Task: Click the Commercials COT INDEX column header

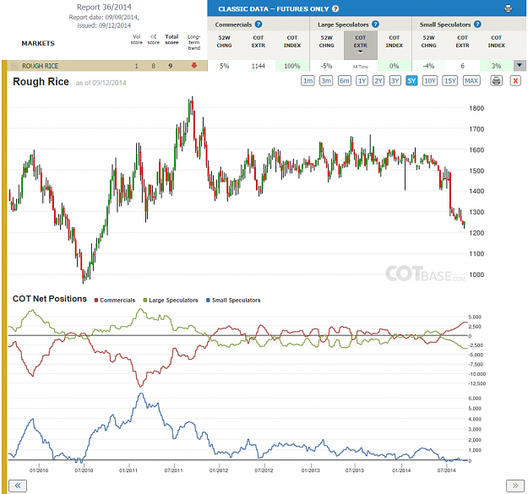Action: [x=292, y=41]
